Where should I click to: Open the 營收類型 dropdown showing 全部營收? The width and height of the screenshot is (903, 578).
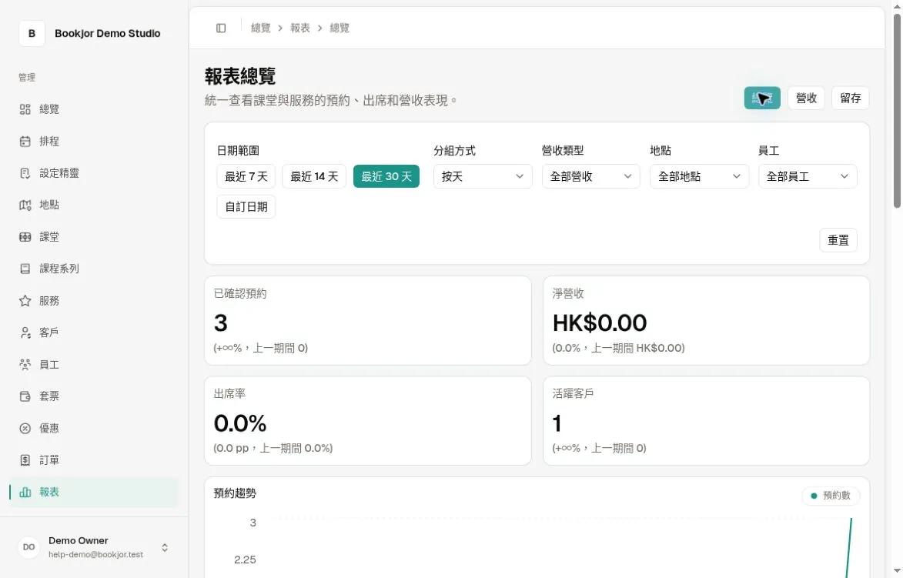tap(591, 176)
